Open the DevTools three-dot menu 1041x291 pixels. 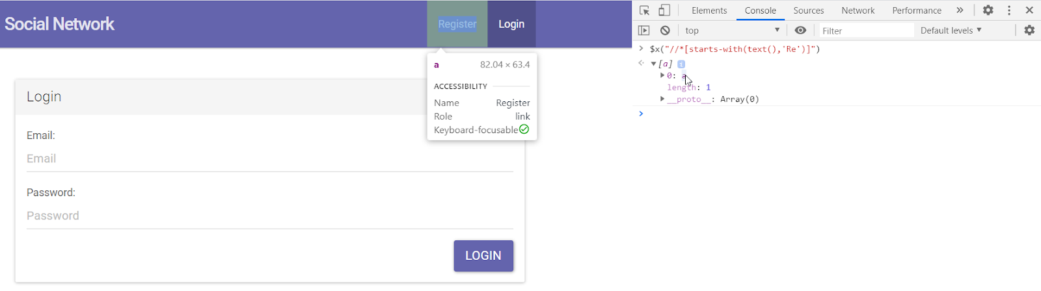[1009, 10]
